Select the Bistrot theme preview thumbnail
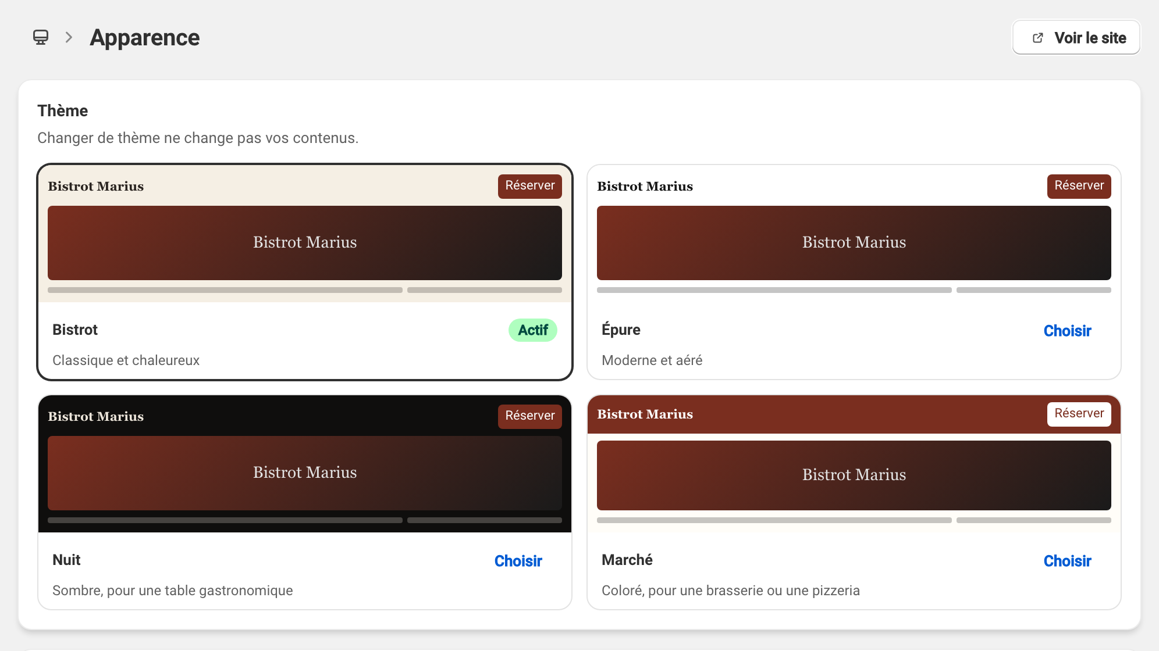Image resolution: width=1159 pixels, height=651 pixels. (x=305, y=234)
